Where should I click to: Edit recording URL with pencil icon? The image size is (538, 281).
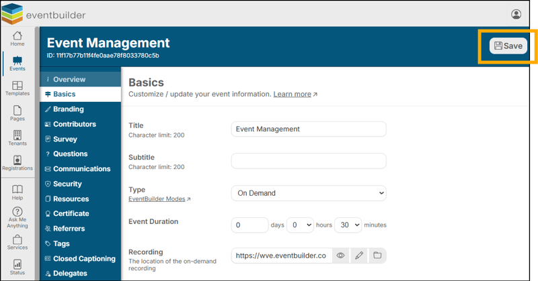[x=359, y=256]
